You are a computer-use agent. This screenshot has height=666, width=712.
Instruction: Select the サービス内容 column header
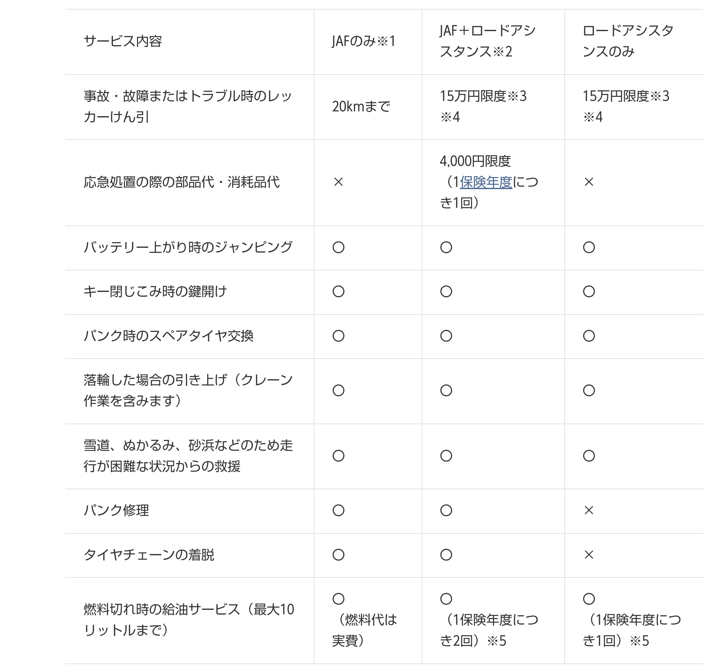(122, 41)
